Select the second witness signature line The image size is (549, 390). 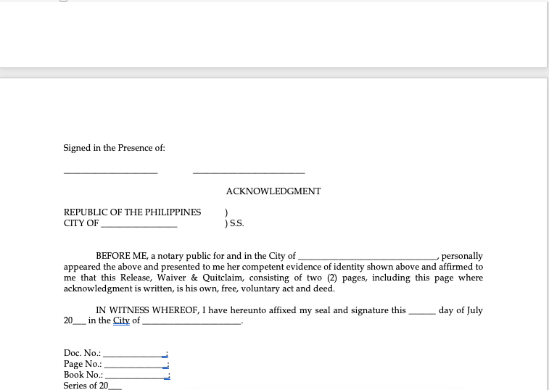(248, 171)
